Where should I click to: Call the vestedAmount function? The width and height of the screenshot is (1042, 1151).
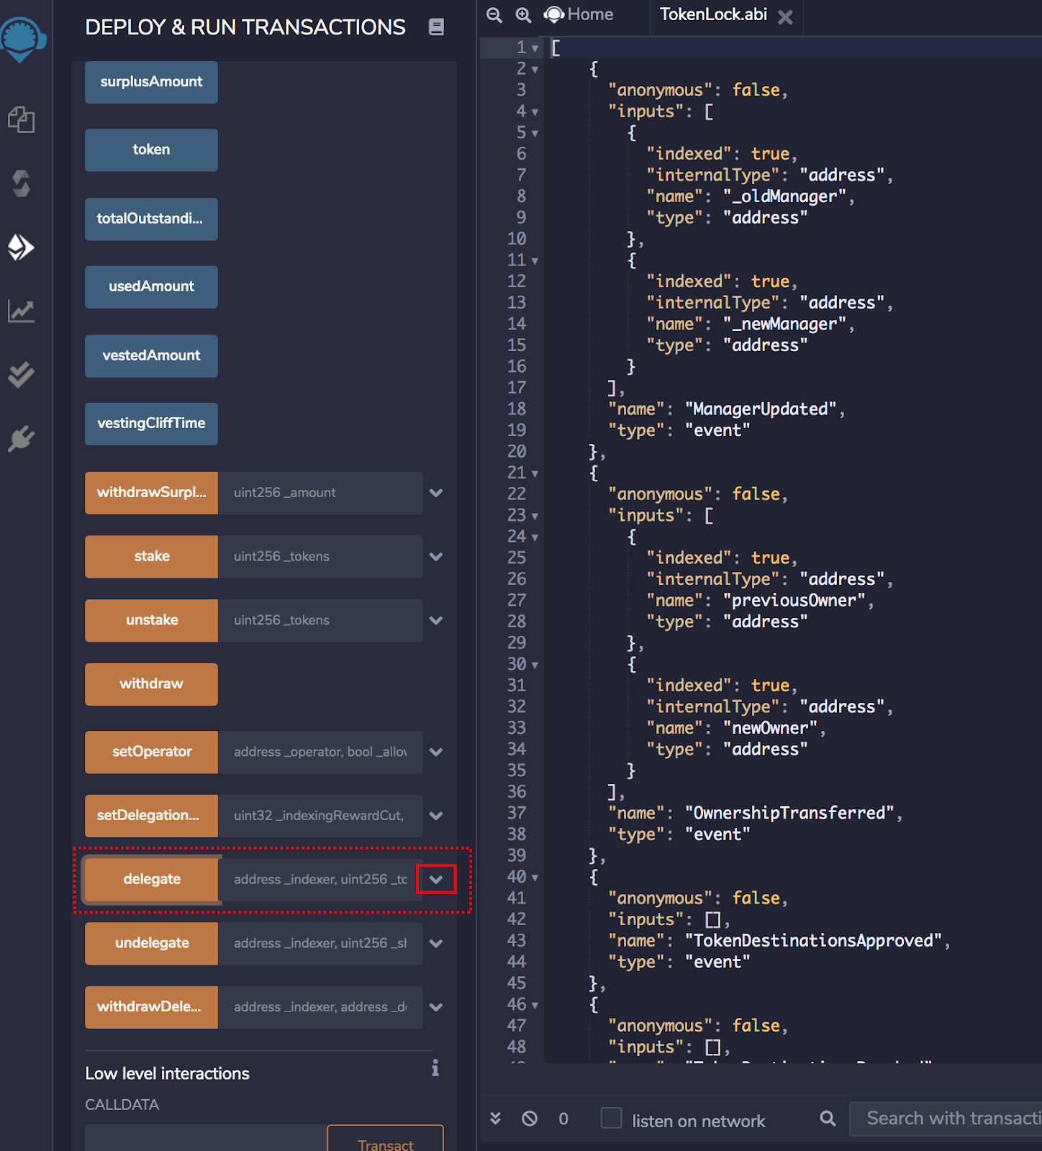click(151, 355)
